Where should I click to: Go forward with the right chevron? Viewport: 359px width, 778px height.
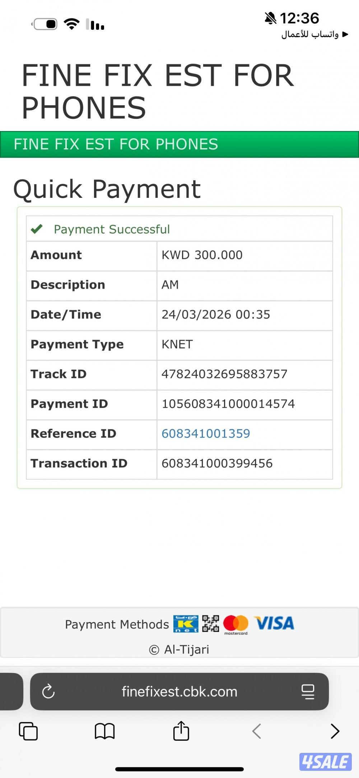point(335,731)
